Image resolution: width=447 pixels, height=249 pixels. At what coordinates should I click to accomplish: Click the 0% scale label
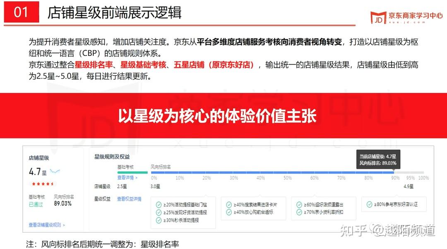154,178
